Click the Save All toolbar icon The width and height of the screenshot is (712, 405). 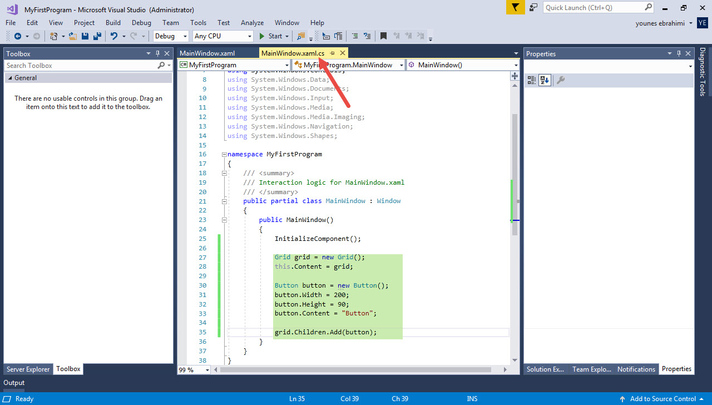(96, 36)
